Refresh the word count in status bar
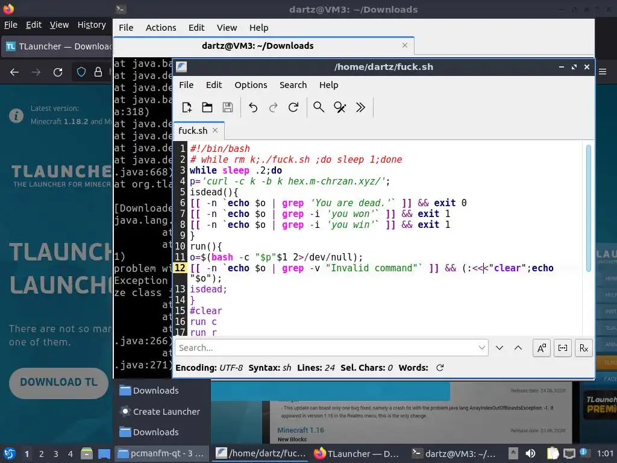617x463 pixels. pyautogui.click(x=440, y=368)
